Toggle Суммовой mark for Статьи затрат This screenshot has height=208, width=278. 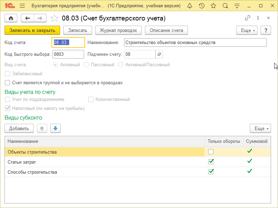coord(250,161)
